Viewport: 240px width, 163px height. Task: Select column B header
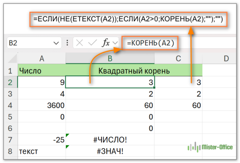pyautogui.click(x=110, y=59)
